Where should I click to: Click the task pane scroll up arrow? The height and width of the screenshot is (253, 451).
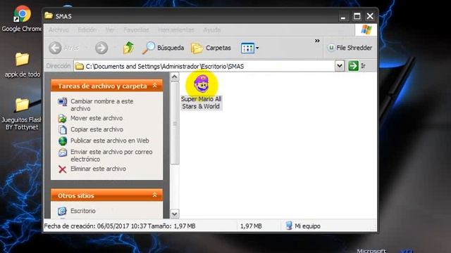174,77
